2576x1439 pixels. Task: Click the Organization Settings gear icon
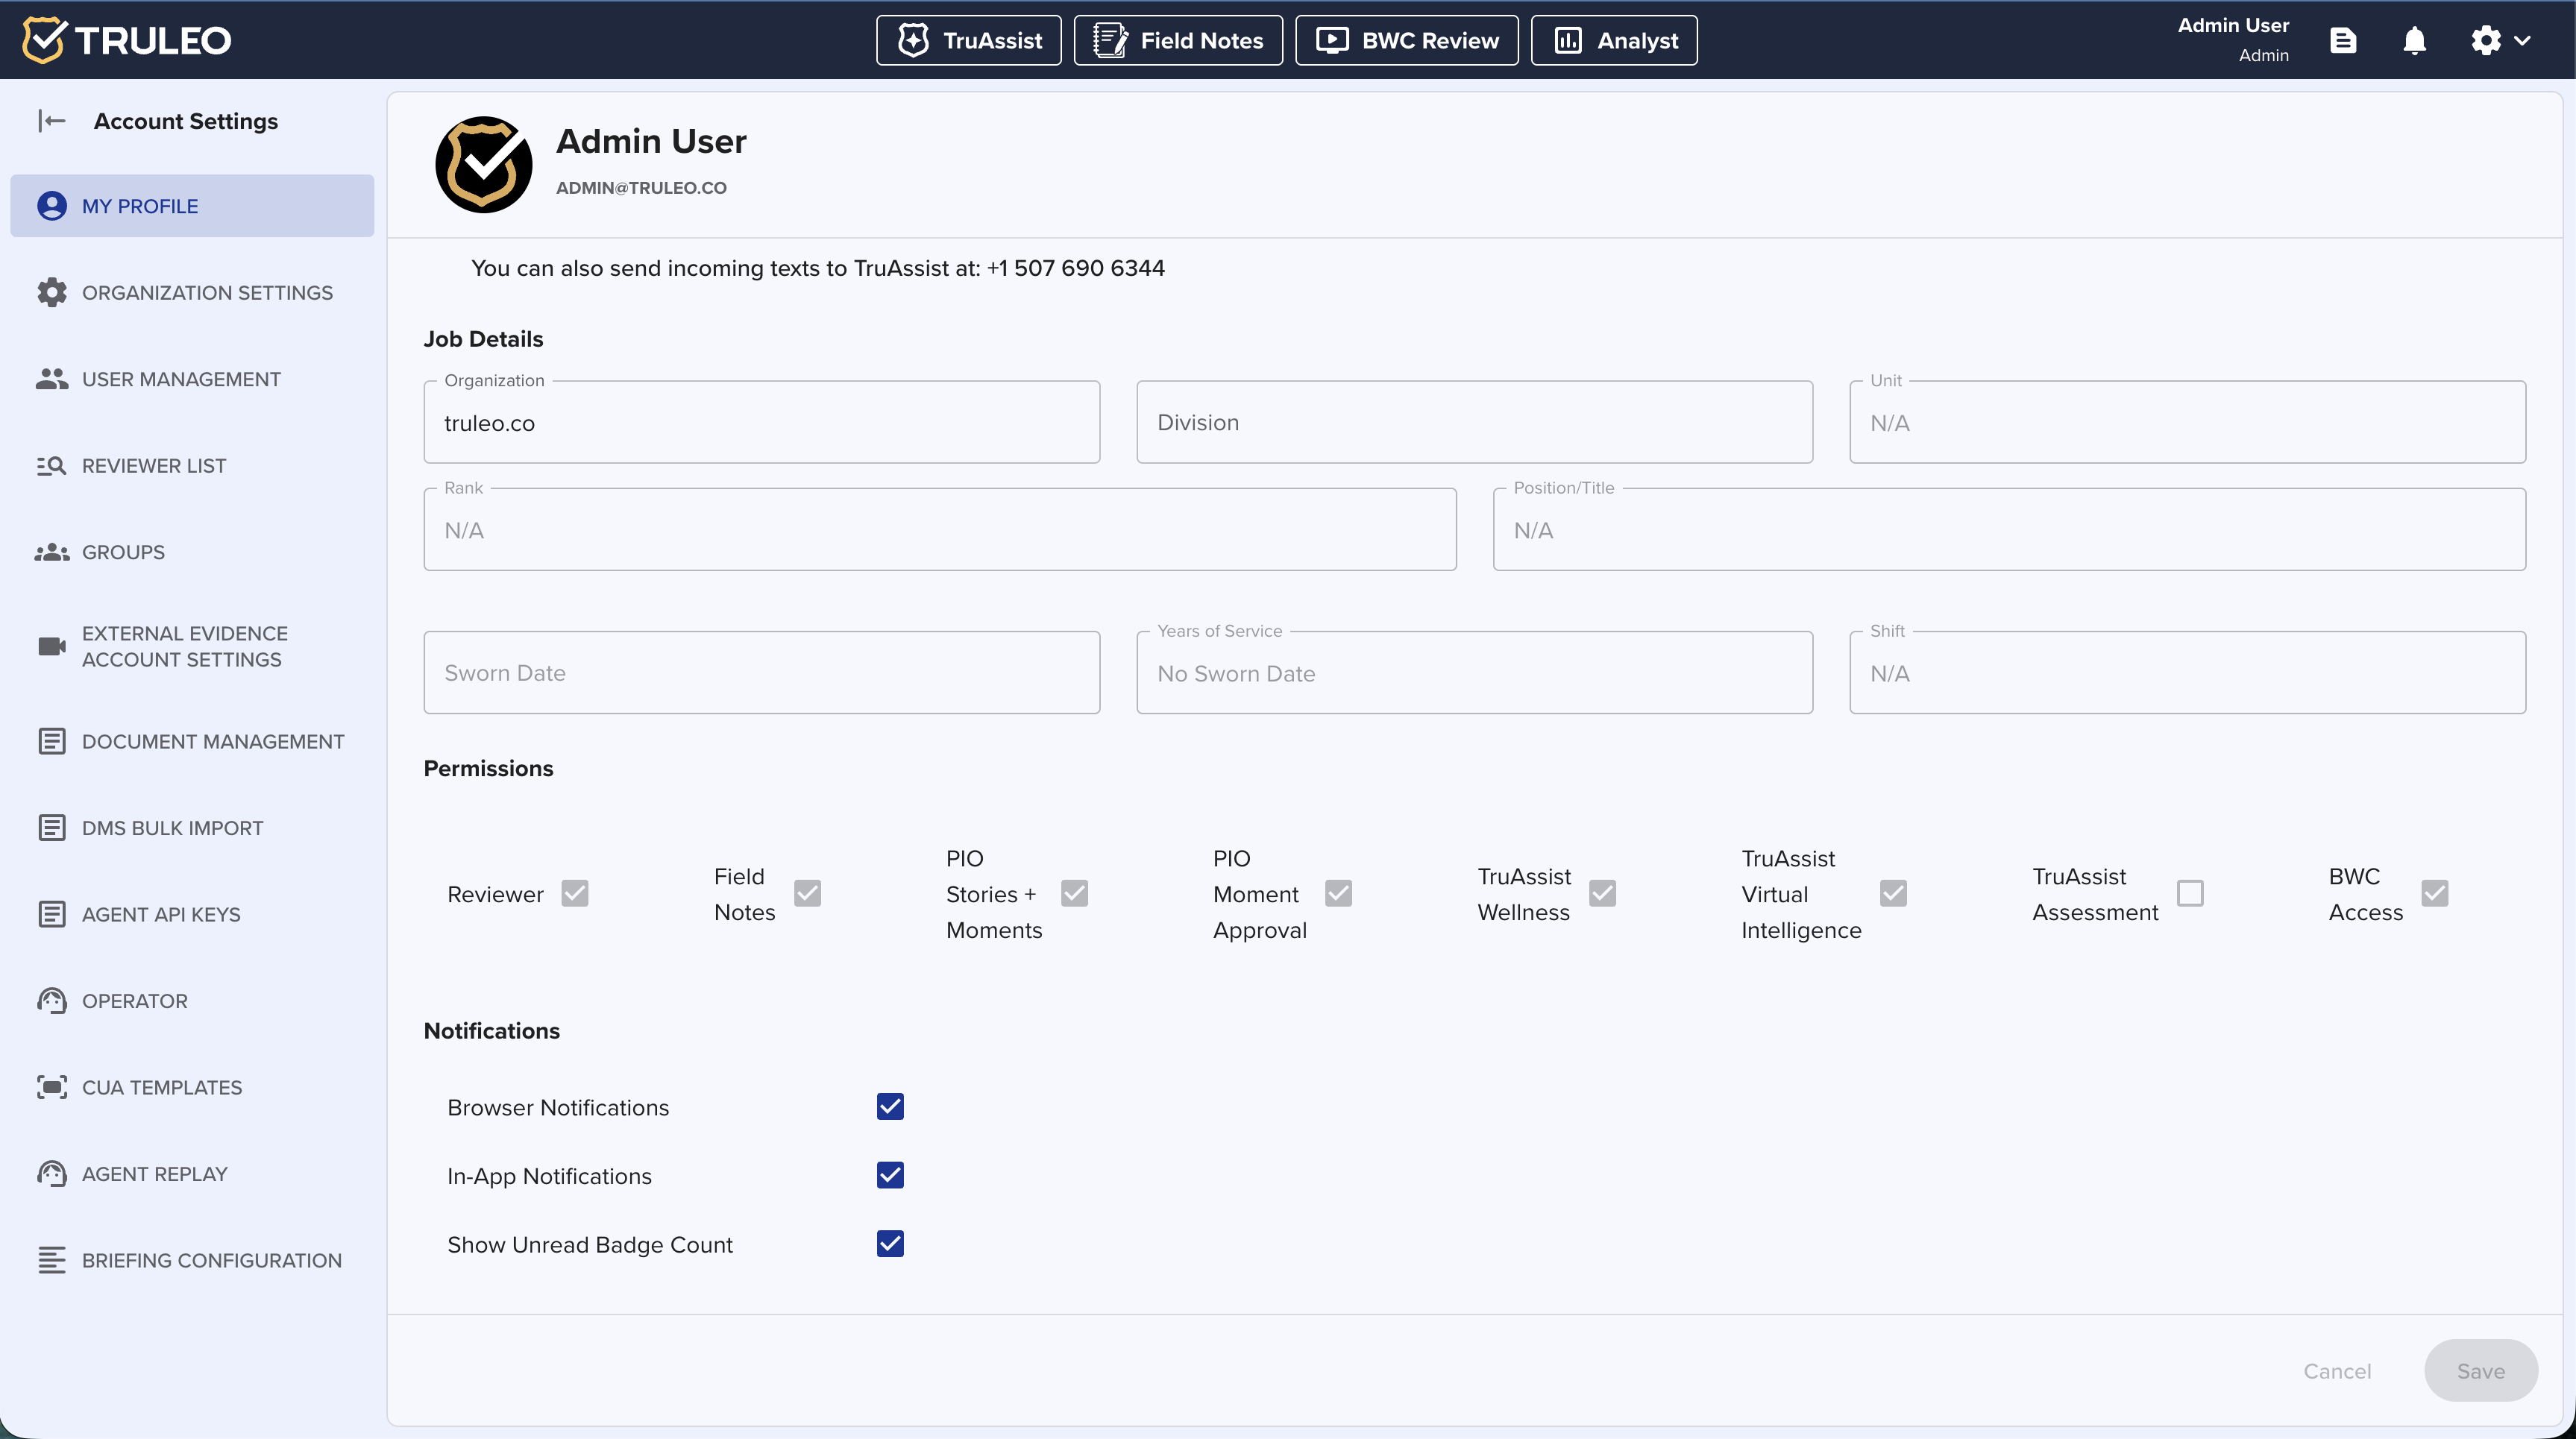(x=52, y=292)
